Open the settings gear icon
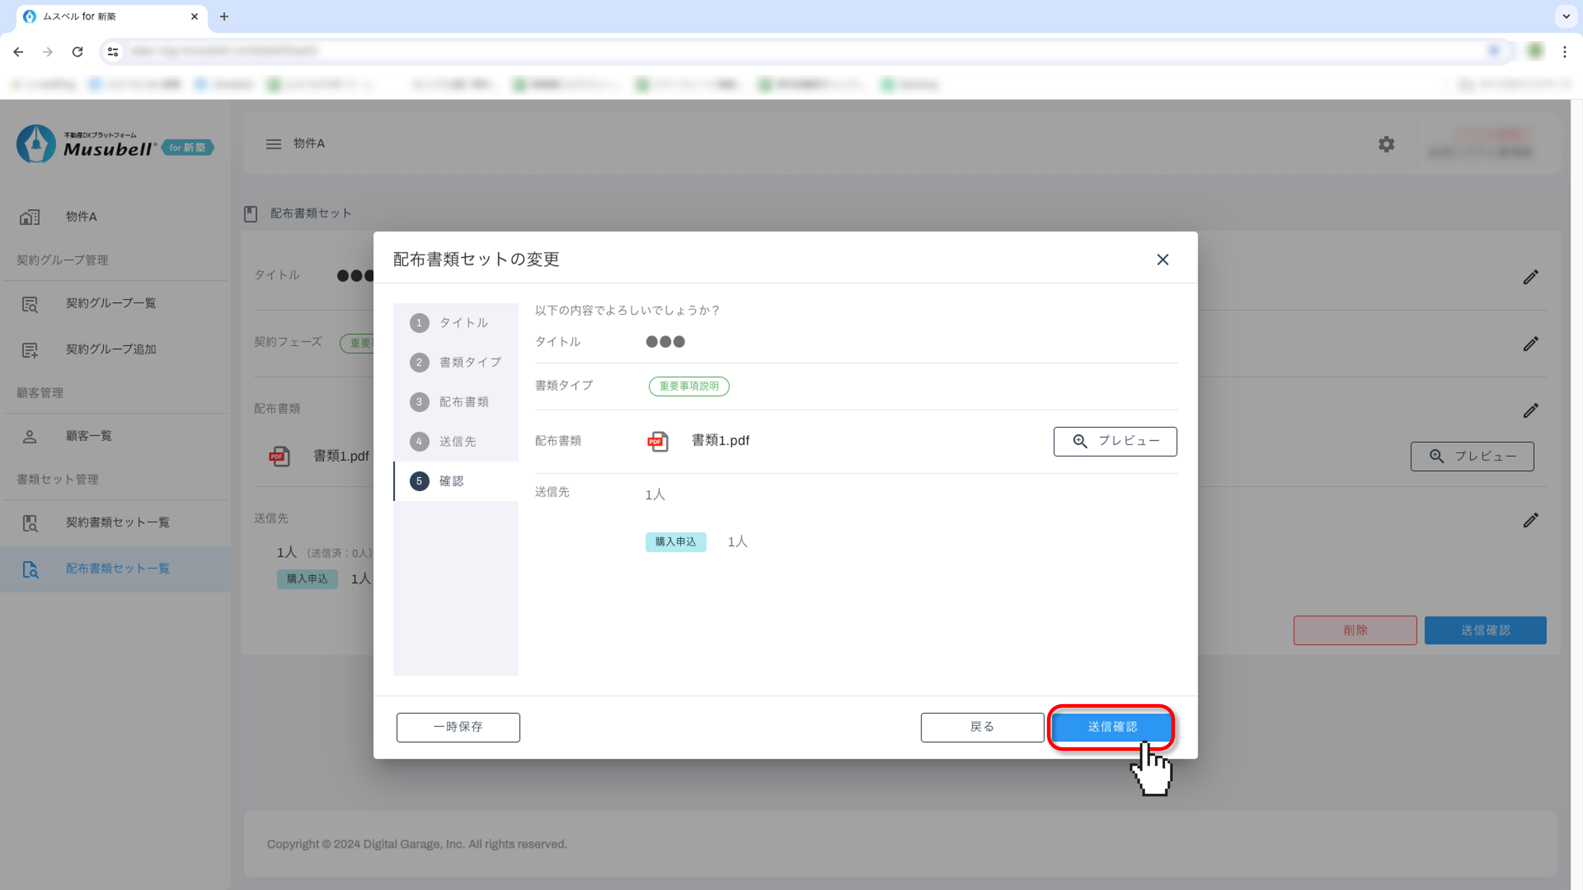This screenshot has width=1583, height=890. (1386, 144)
